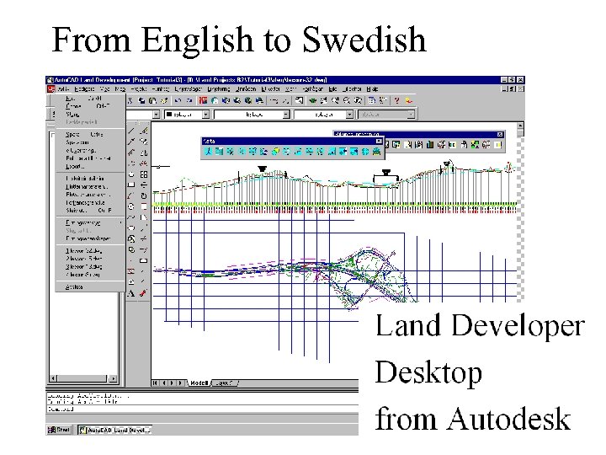The width and height of the screenshot is (606, 455).
Task: Click the Paste clipboard icon
Action: (153, 100)
